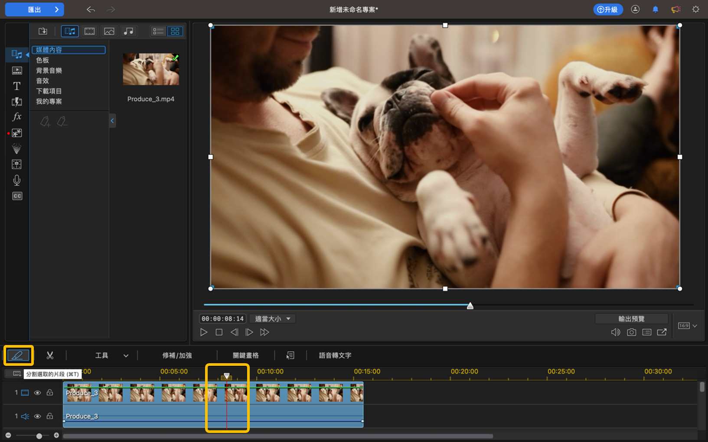Screen dimensions: 708x442
Task: Click the 匯出 export button
Action: click(35, 10)
